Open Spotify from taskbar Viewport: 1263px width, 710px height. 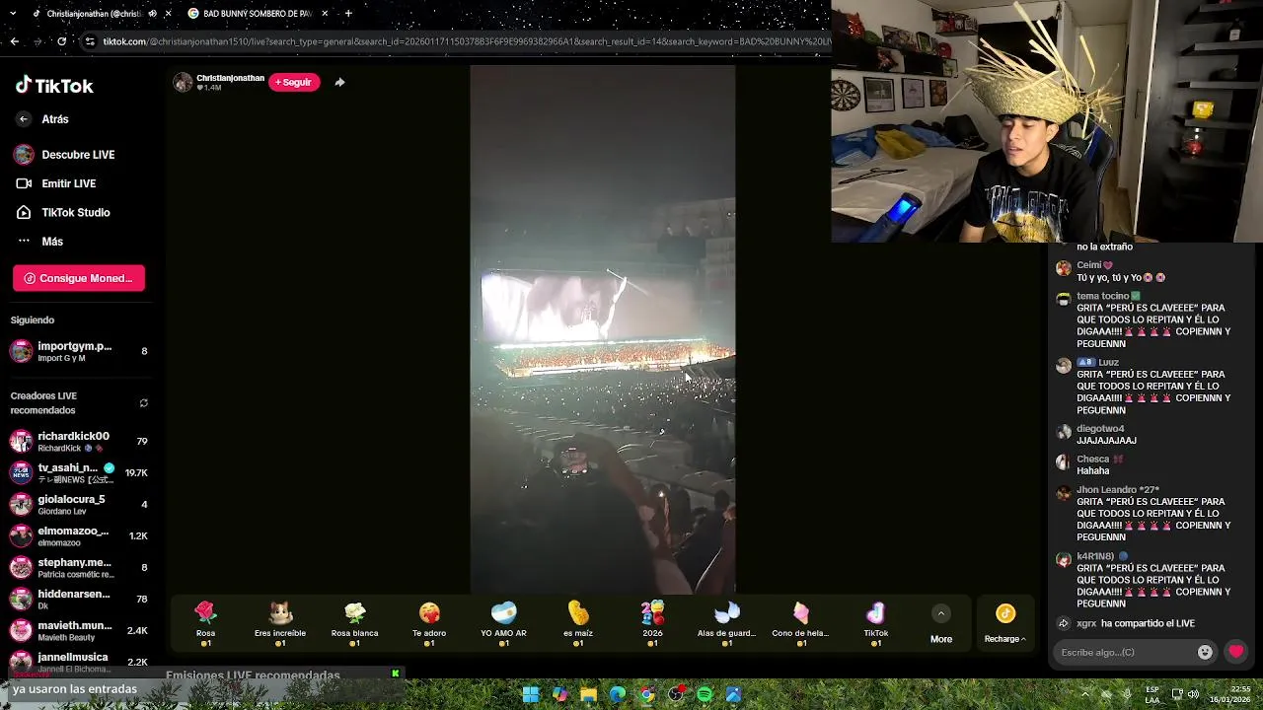coord(705,695)
